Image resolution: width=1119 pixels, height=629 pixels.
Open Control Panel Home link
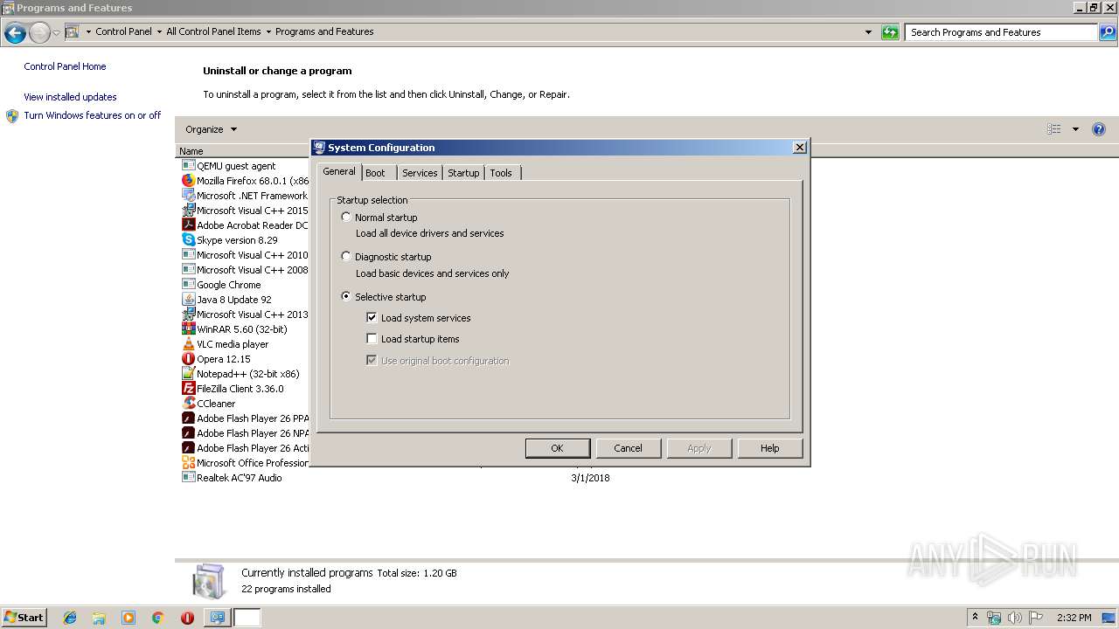[x=65, y=66]
